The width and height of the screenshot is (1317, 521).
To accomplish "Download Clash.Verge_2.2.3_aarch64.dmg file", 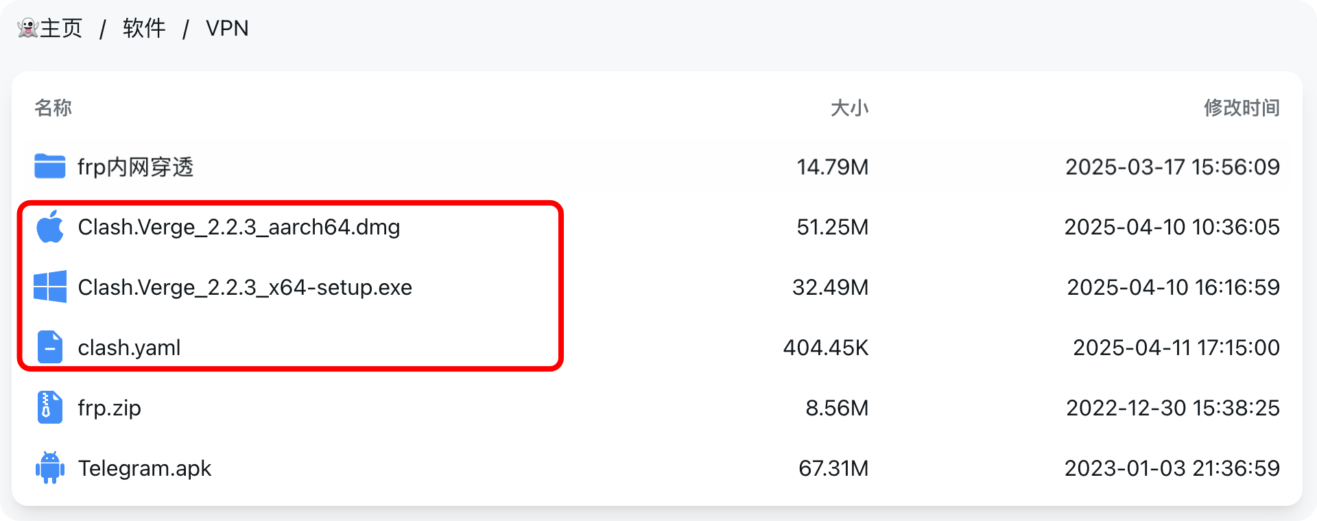I will pyautogui.click(x=239, y=227).
